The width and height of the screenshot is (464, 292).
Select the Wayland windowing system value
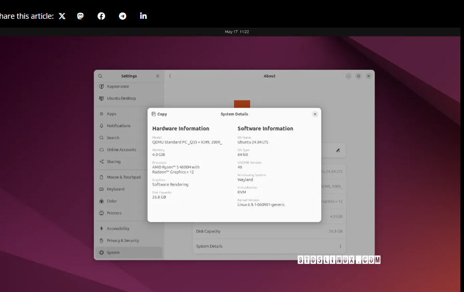[246, 179]
